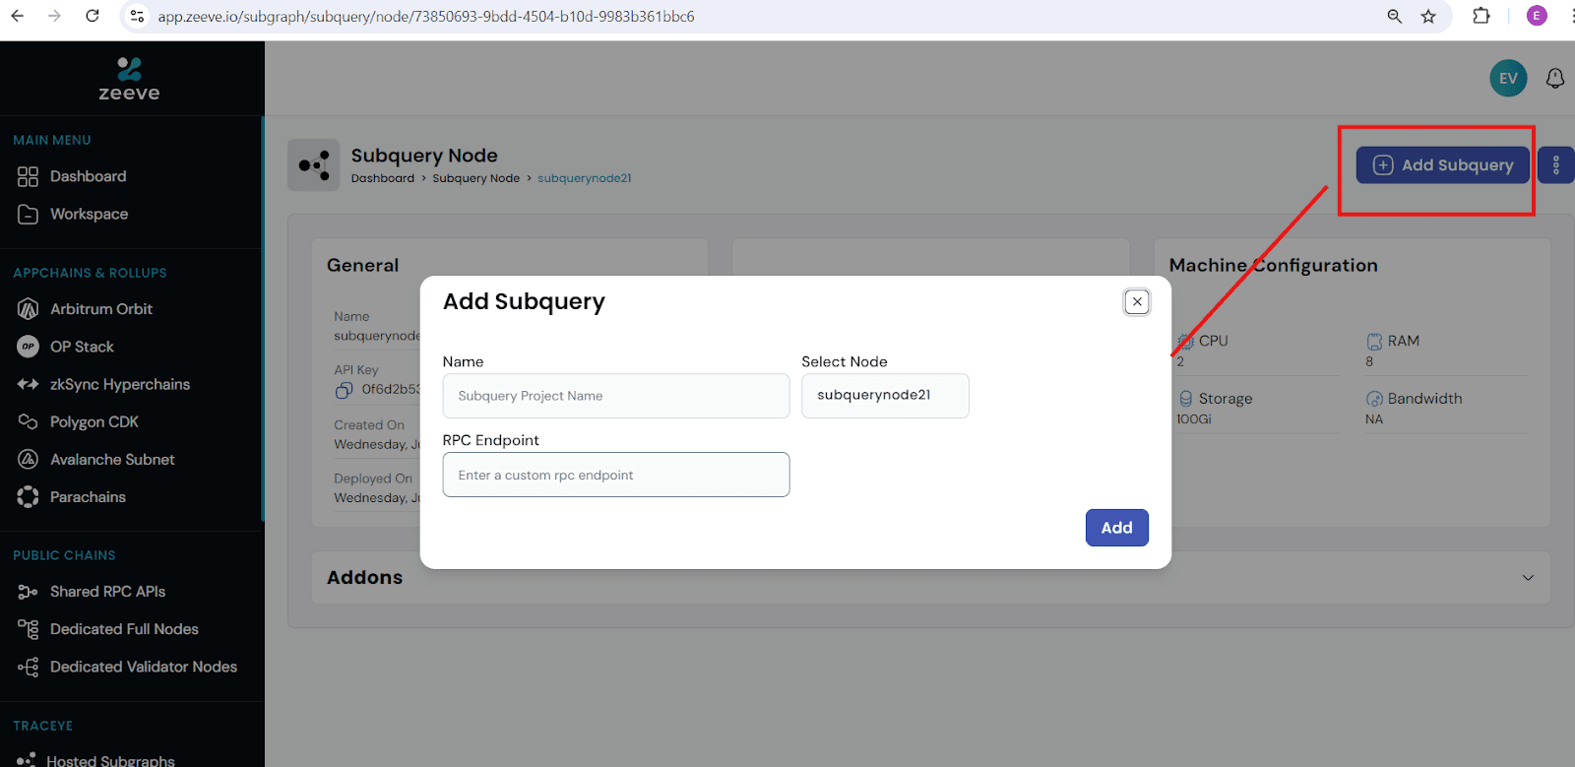
Task: Open the Select Node dropdown
Action: coord(885,396)
